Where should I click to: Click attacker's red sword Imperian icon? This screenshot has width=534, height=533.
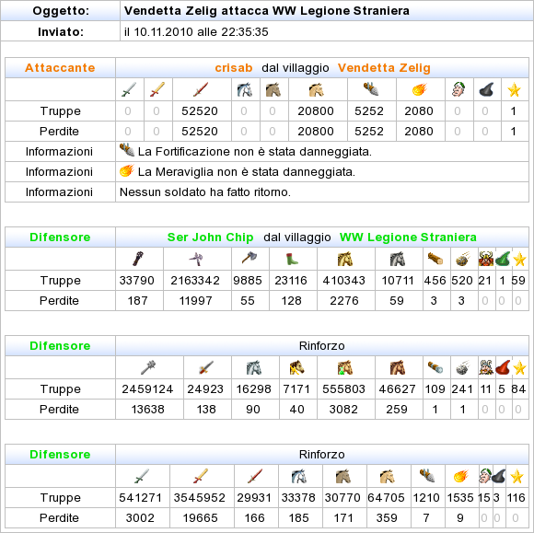pos(201,89)
